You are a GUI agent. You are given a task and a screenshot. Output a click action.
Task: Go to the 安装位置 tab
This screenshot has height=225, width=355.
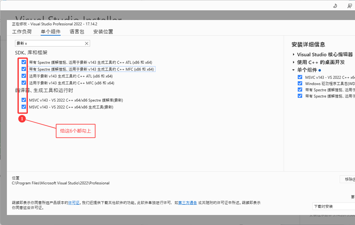103,32
